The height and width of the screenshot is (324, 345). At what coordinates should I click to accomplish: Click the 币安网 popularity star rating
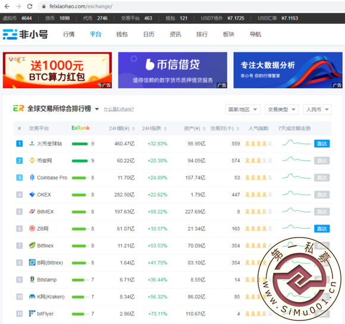click(259, 161)
